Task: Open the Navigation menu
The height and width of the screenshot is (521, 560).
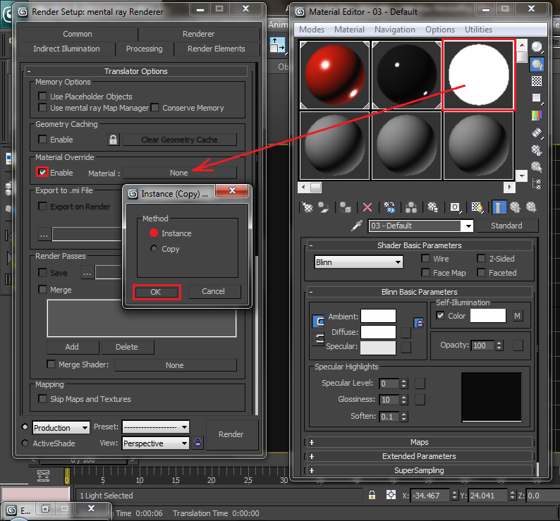Action: click(395, 30)
